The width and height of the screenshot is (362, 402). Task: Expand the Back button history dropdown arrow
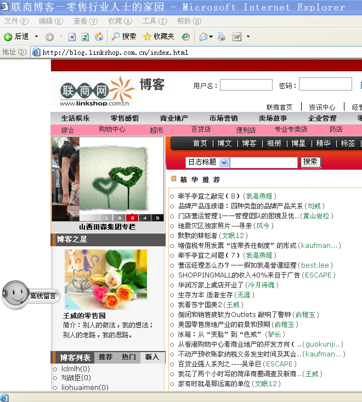(36, 37)
